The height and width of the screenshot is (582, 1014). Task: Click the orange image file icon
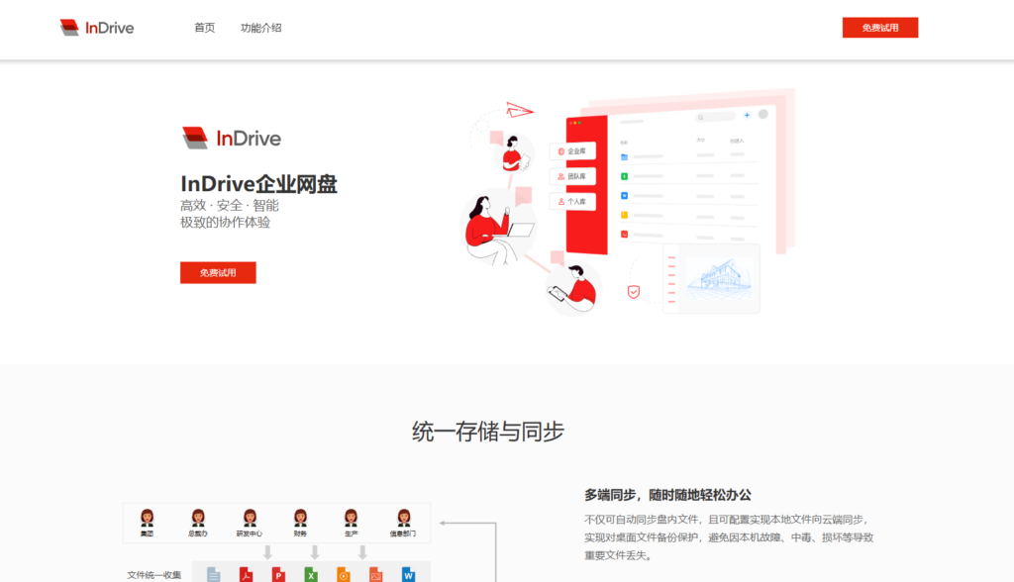pyautogui.click(x=376, y=574)
